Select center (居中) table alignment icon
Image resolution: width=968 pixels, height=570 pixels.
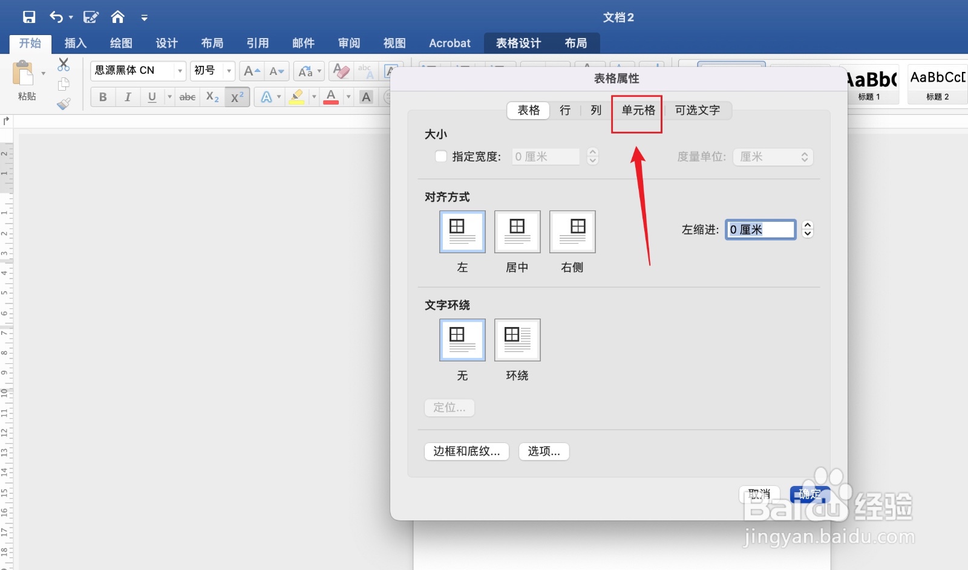[x=517, y=232]
